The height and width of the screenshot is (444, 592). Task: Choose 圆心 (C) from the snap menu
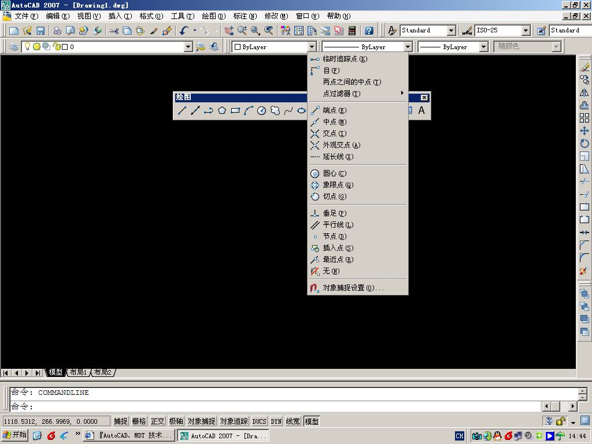pos(358,173)
